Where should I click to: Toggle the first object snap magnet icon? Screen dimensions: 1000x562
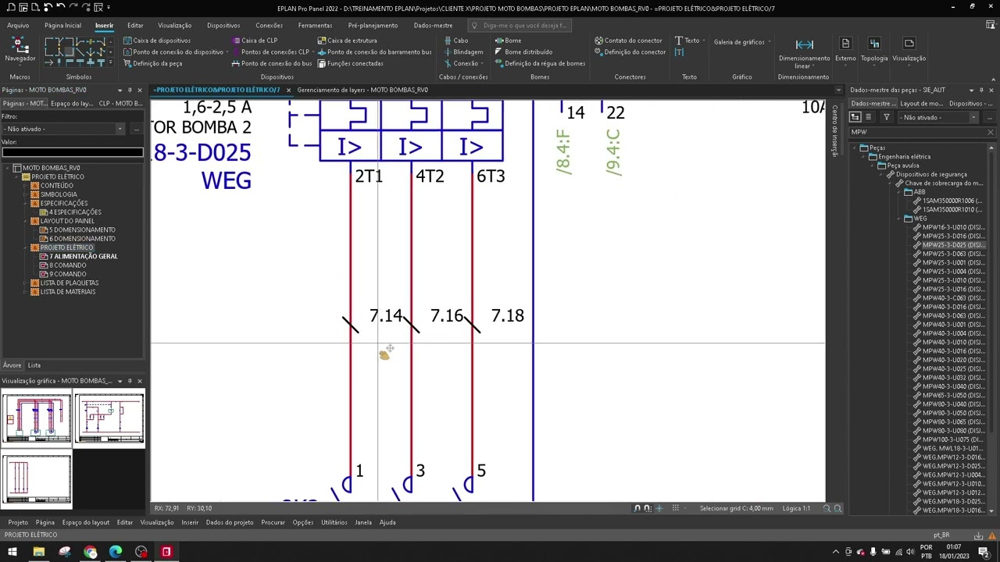(x=637, y=508)
